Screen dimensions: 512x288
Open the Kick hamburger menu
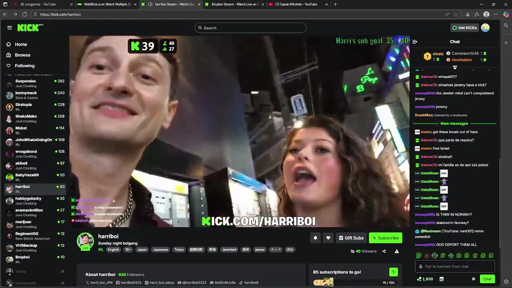(x=10, y=28)
